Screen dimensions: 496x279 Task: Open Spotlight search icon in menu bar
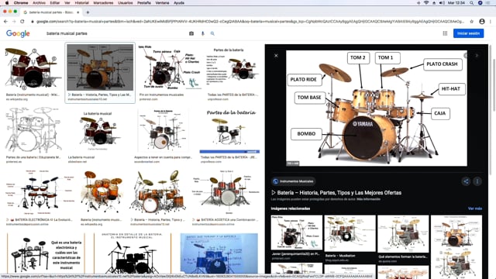(472, 3)
